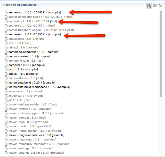
Task: Select aopalliance : 1.0 [provided]
Action: click(x=27, y=39)
